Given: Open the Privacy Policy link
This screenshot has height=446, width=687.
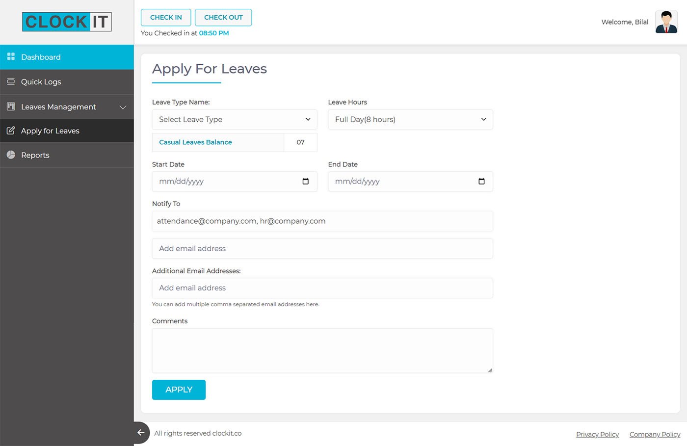Looking at the screenshot, I should click(x=597, y=434).
